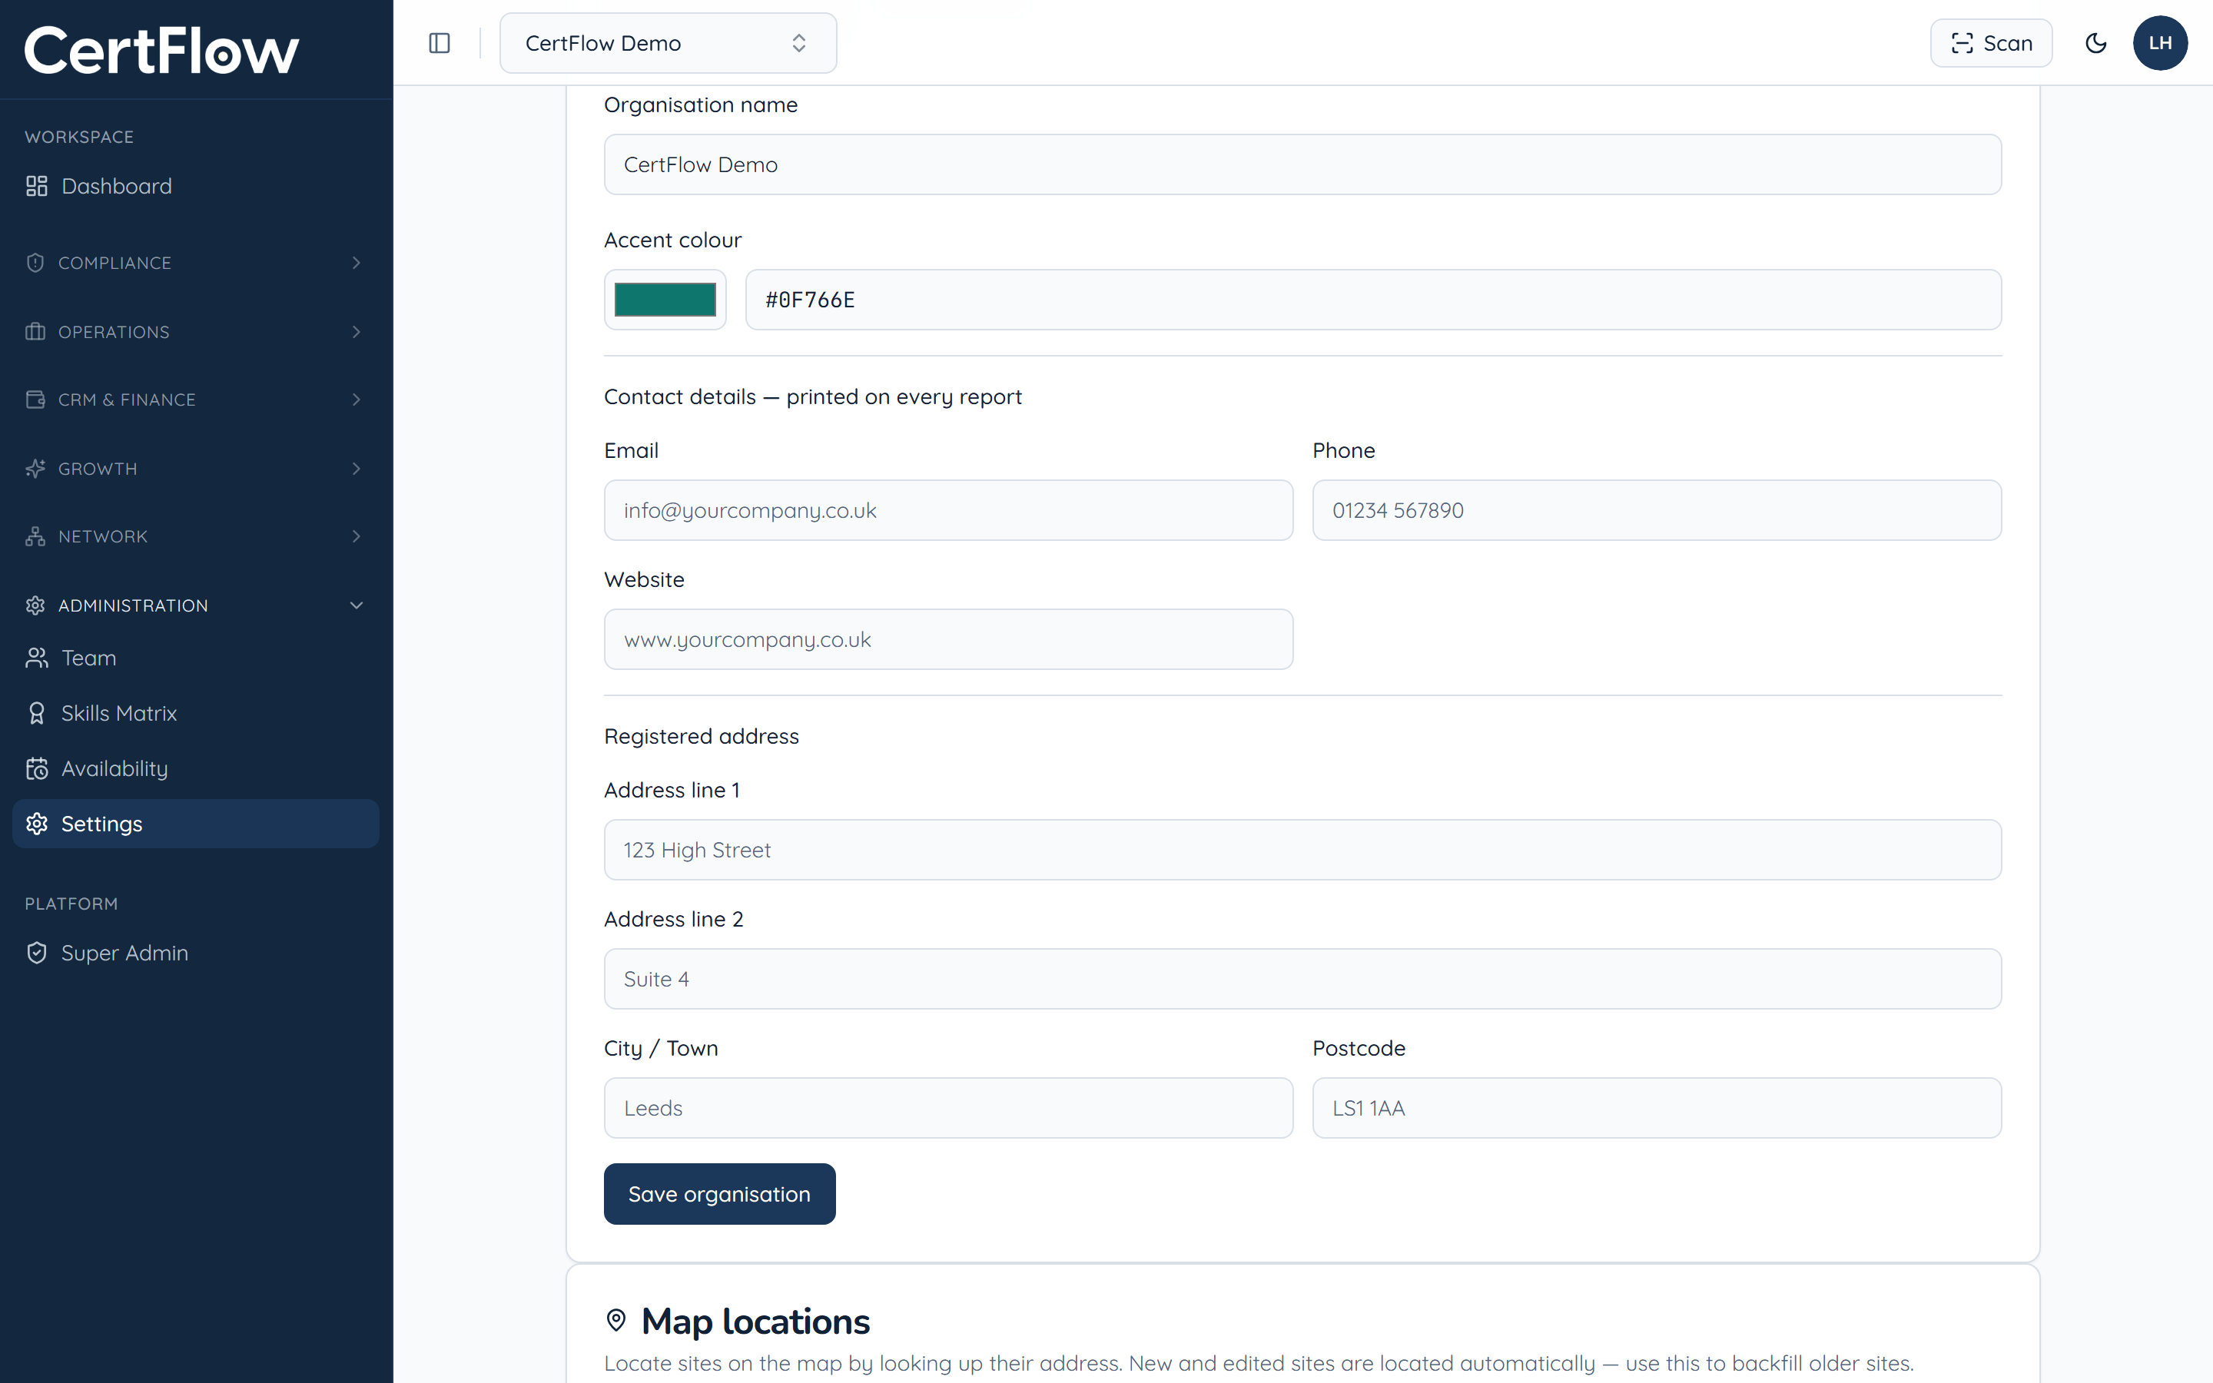Open the Team page

[x=196, y=658]
